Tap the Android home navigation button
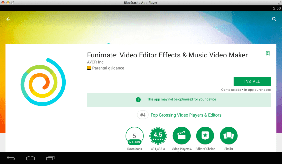 click(30, 158)
